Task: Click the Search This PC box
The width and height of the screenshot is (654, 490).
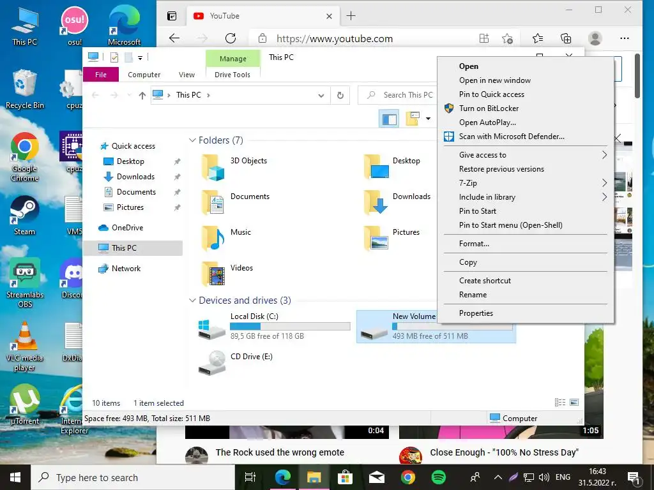Action: click(399, 96)
